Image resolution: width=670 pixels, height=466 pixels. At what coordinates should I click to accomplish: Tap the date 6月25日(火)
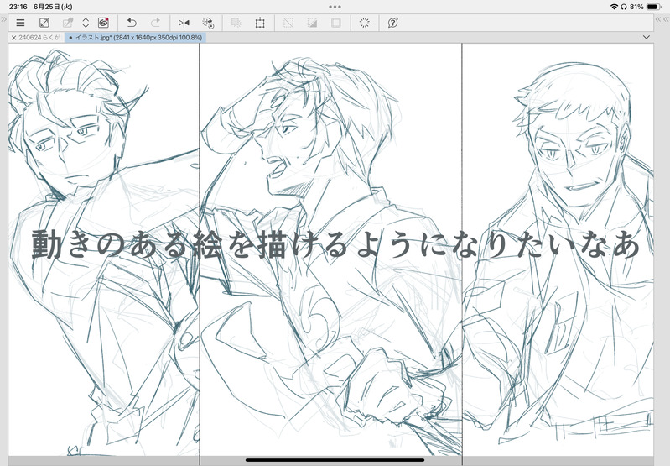click(53, 7)
